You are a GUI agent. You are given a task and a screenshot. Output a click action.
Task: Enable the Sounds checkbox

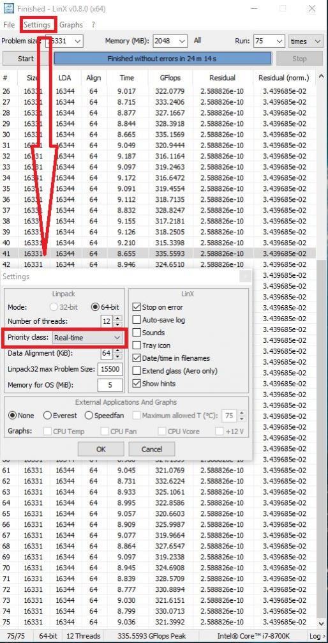point(137,332)
